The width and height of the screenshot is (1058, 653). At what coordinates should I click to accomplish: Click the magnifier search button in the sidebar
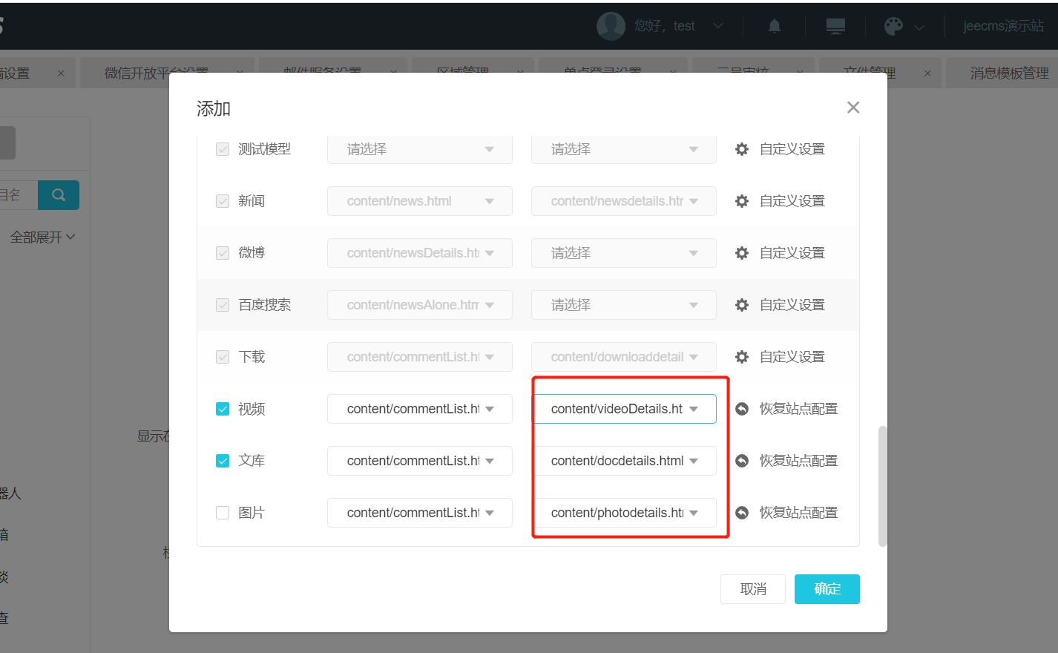pos(59,195)
